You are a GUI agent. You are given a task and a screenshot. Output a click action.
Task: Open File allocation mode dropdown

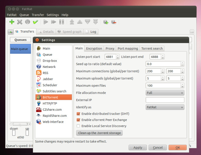click(x=165, y=93)
